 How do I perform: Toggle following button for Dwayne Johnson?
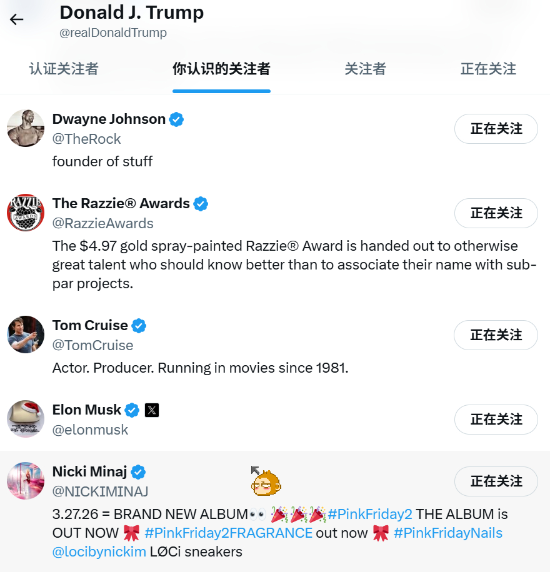[496, 129]
